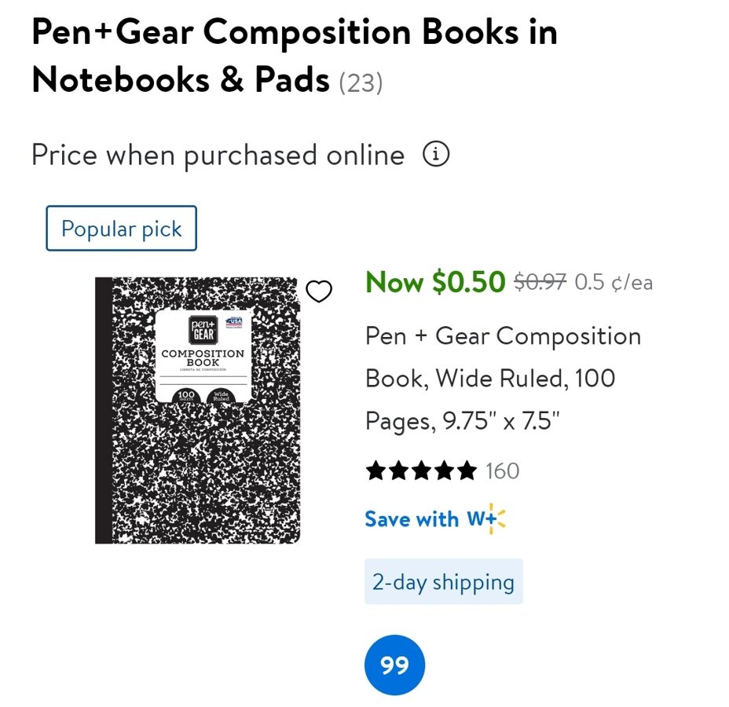
Task: Click the 100 sheets badge on cover
Action: pyautogui.click(x=186, y=396)
